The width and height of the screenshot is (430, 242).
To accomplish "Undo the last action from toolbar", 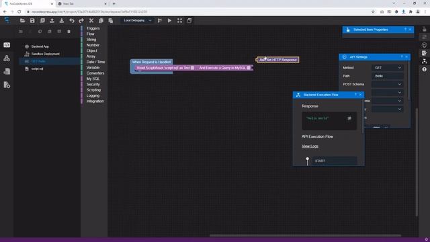I will pos(72,21).
